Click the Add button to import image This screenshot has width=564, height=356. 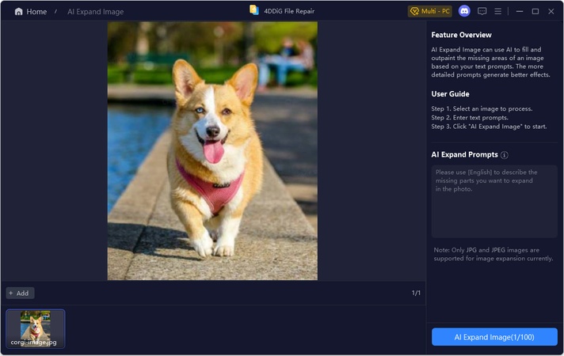point(20,293)
